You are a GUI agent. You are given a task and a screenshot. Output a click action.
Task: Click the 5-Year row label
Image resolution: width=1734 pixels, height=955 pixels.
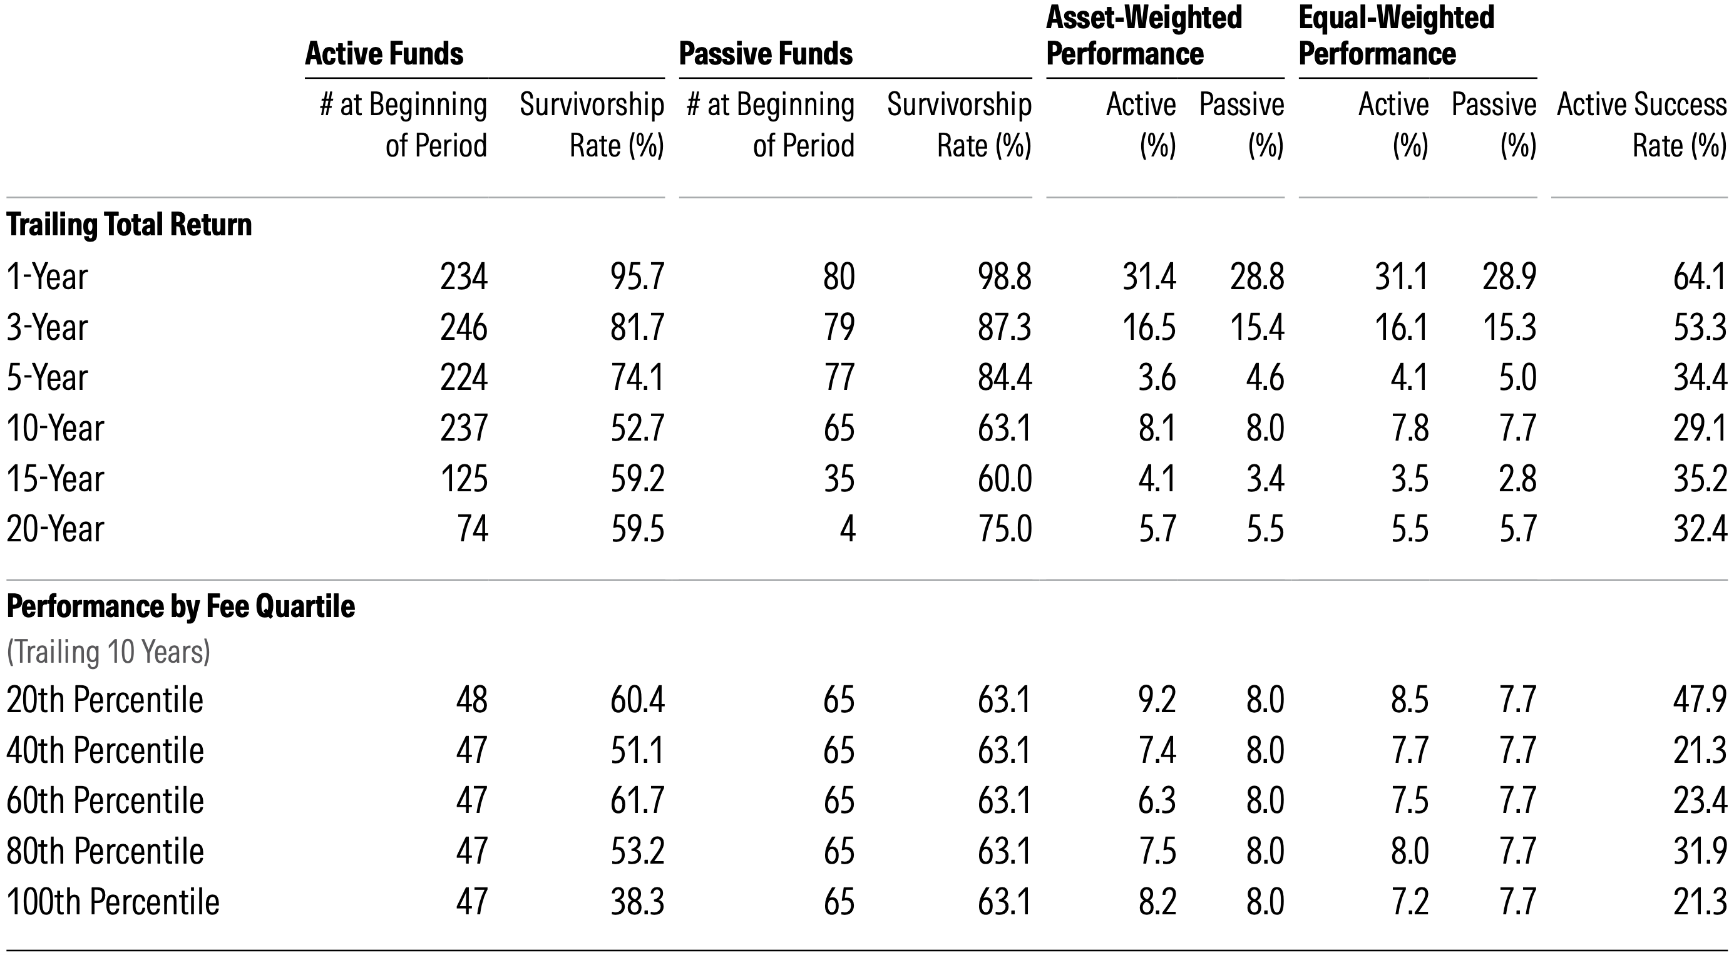47,377
